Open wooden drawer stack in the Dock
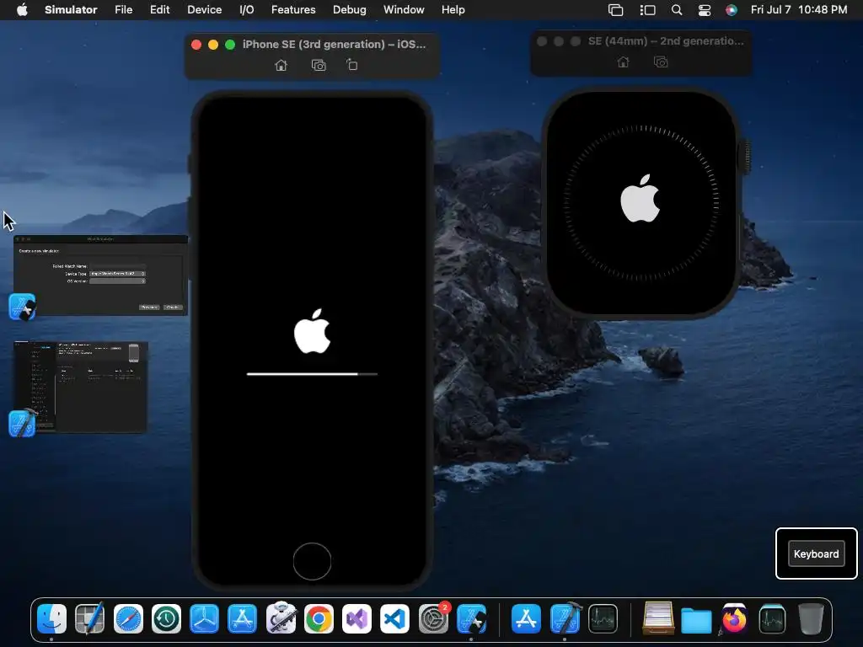Screen dimensions: 863x647 pos(658,618)
